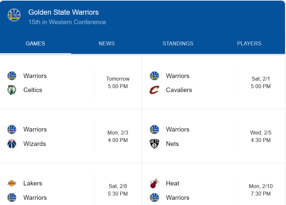View the Standings tab
The width and height of the screenshot is (286, 205).
tap(178, 43)
